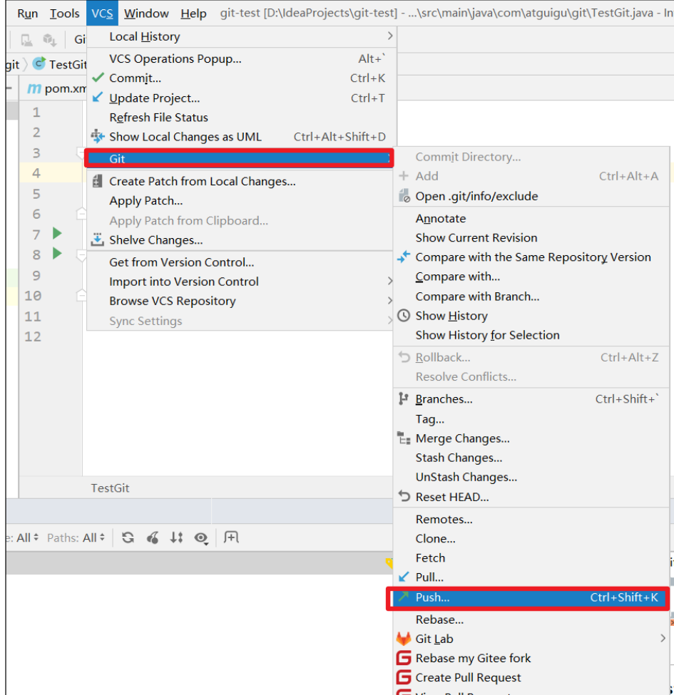Open Branches... dialog
This screenshot has width=674, height=695.
tap(531, 399)
